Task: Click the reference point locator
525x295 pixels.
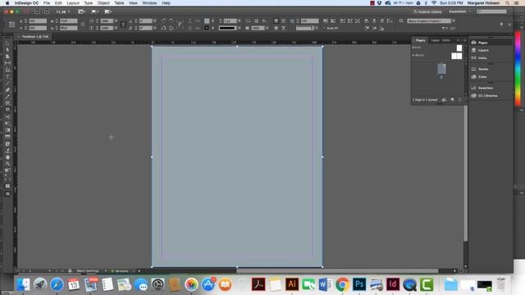Action: pyautogui.click(x=11, y=25)
